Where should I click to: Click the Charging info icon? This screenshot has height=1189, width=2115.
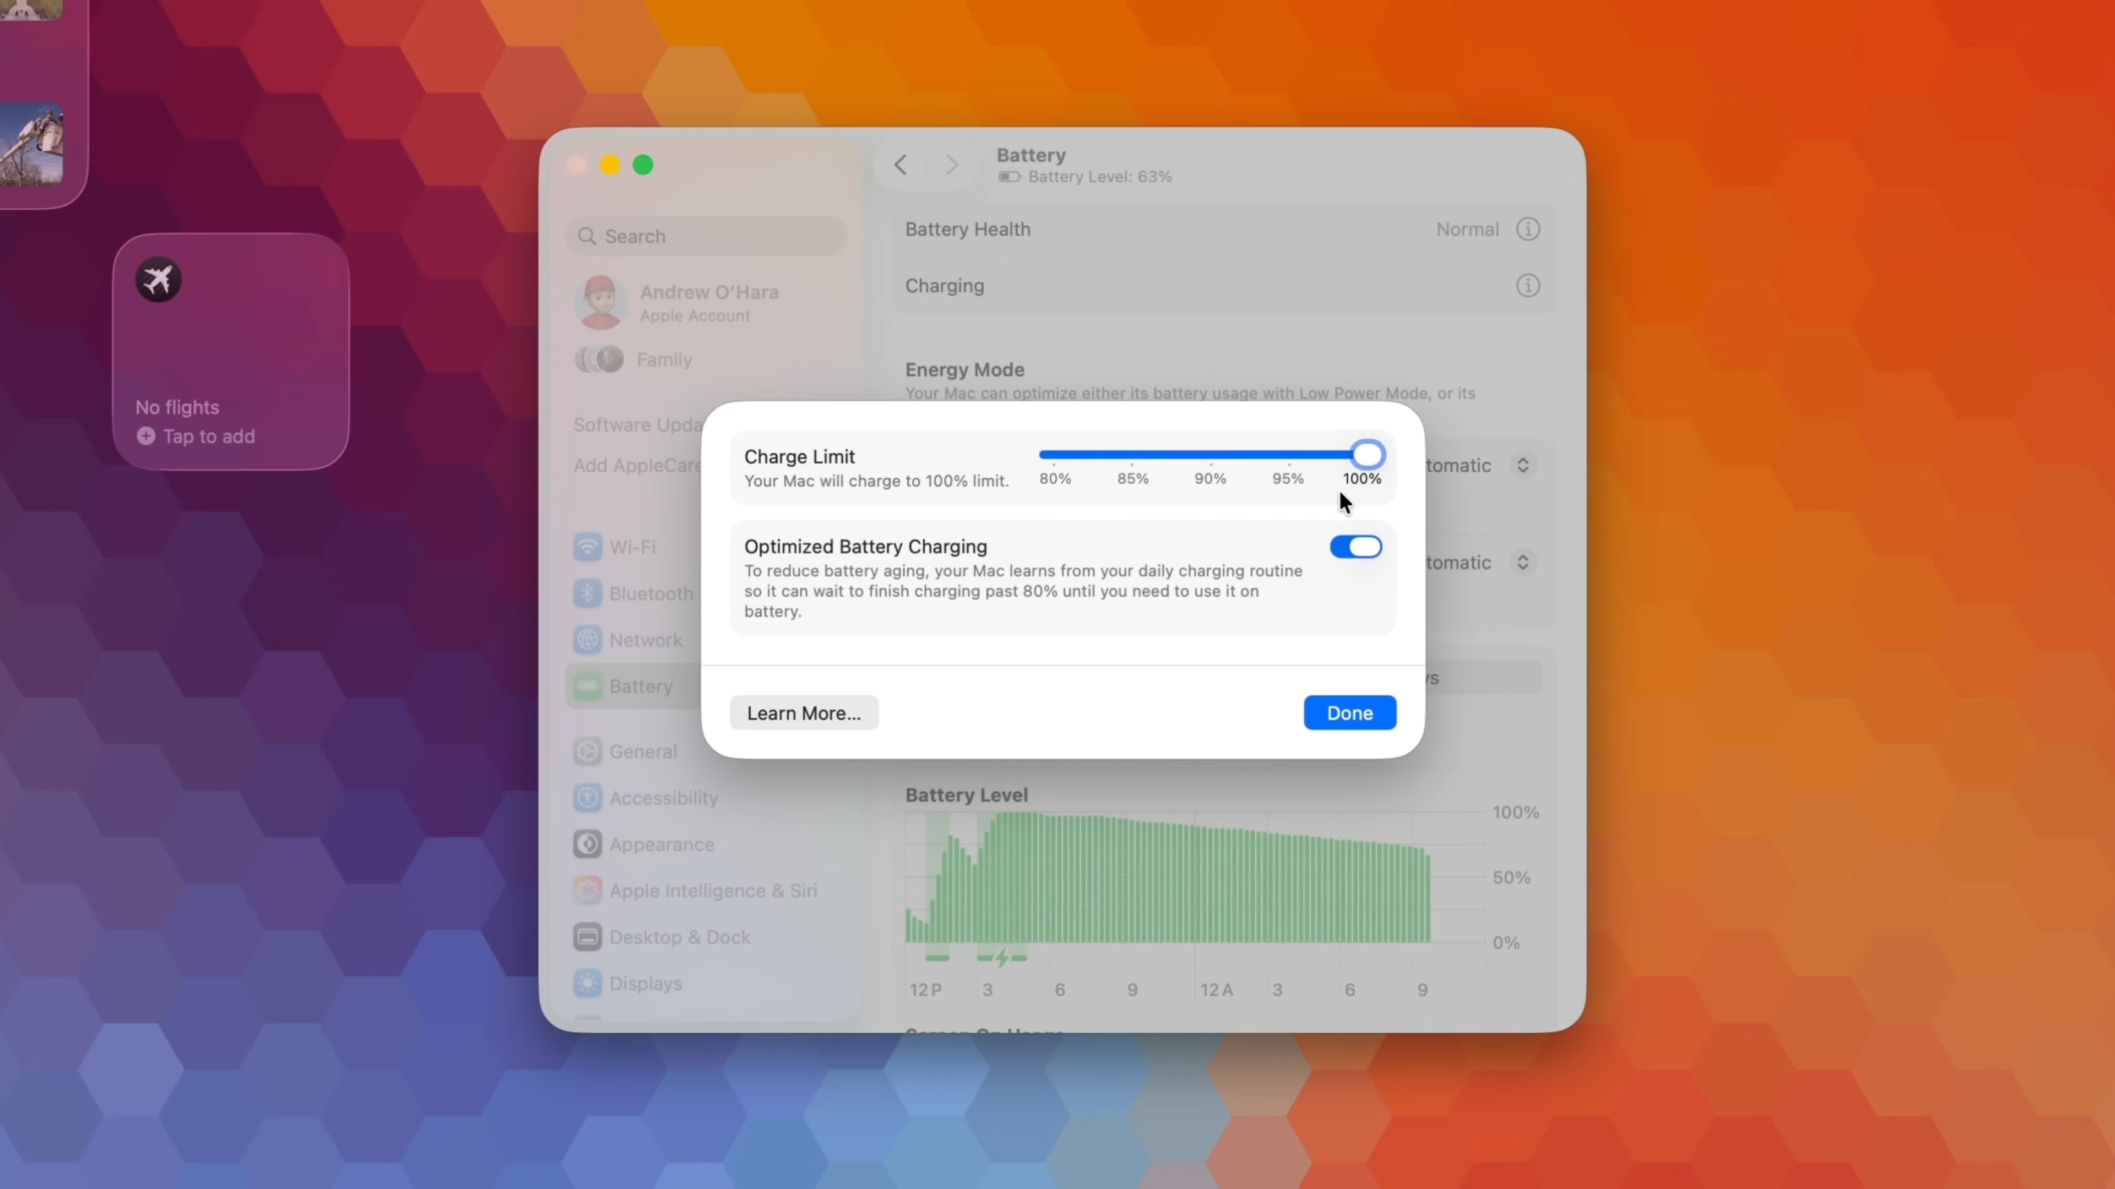[x=1527, y=286]
